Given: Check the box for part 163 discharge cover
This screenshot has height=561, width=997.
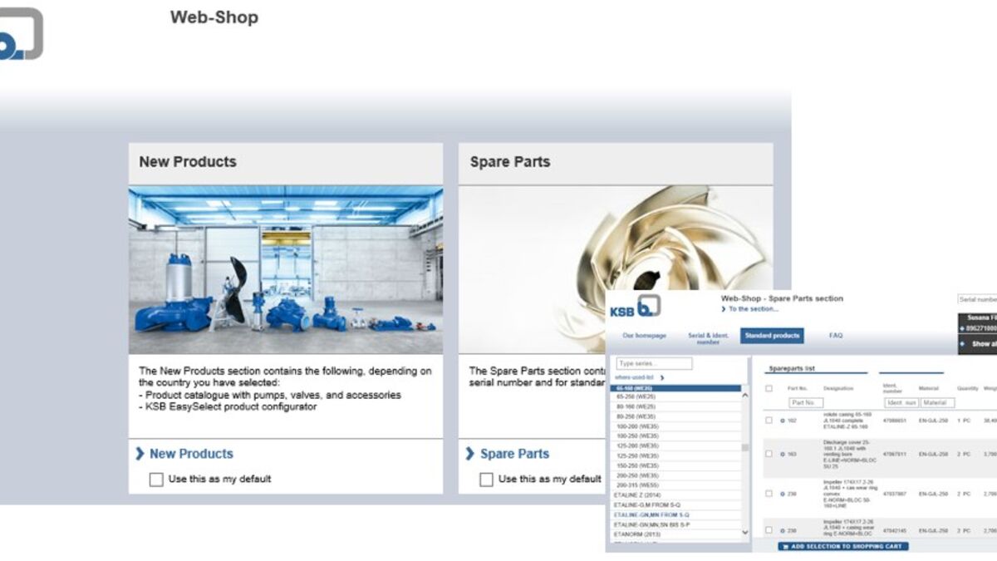Looking at the screenshot, I should pyautogui.click(x=769, y=454).
